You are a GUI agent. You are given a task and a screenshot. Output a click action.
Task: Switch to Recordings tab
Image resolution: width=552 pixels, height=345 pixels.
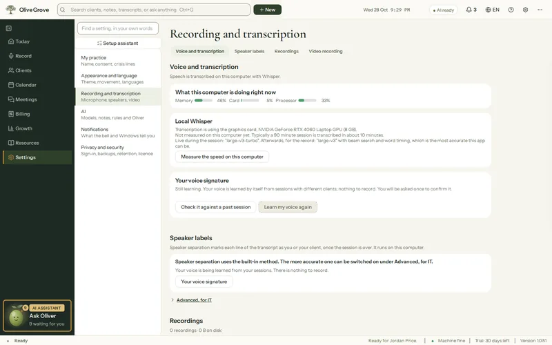286,51
